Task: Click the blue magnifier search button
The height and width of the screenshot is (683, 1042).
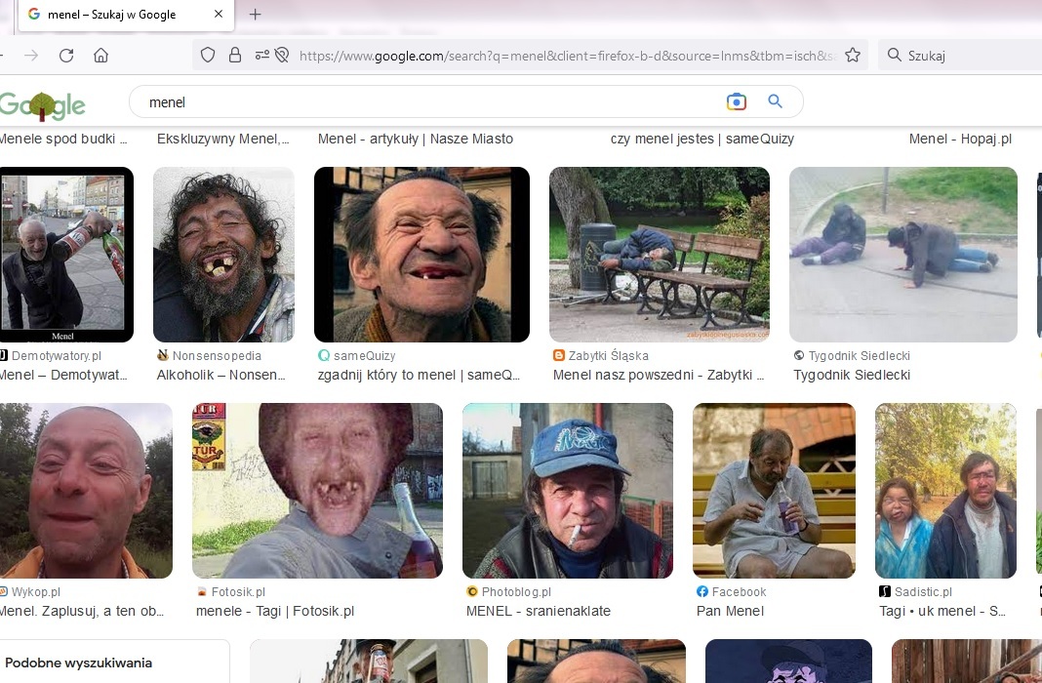Action: tap(776, 102)
